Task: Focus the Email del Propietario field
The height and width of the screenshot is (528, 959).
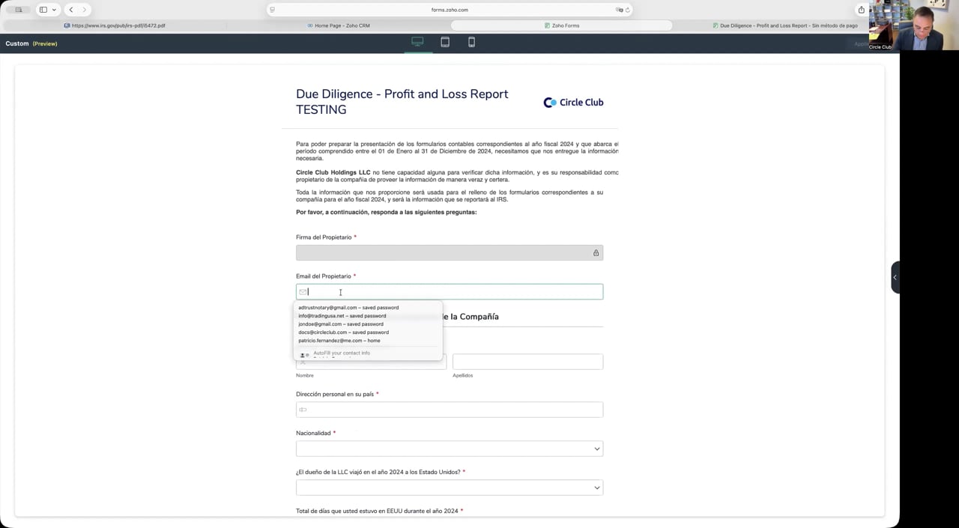Action: click(x=450, y=291)
